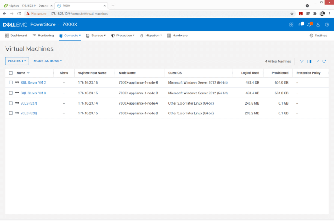Screen dimensions: 334x221
Task: Close the vSphere browser tab
Action: click(51, 6)
